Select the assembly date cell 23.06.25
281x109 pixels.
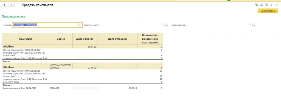click(x=85, y=66)
